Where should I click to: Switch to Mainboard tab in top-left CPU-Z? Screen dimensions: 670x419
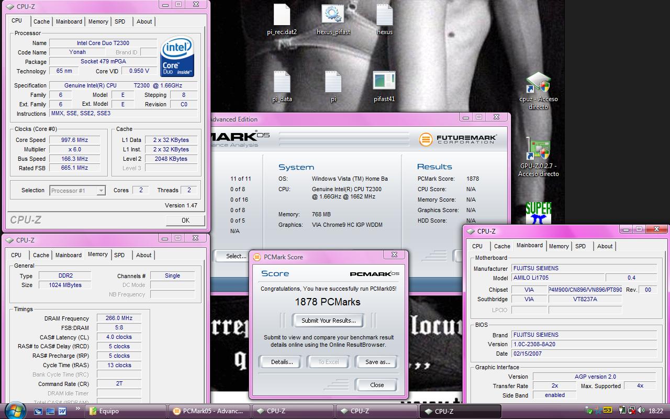tap(69, 21)
